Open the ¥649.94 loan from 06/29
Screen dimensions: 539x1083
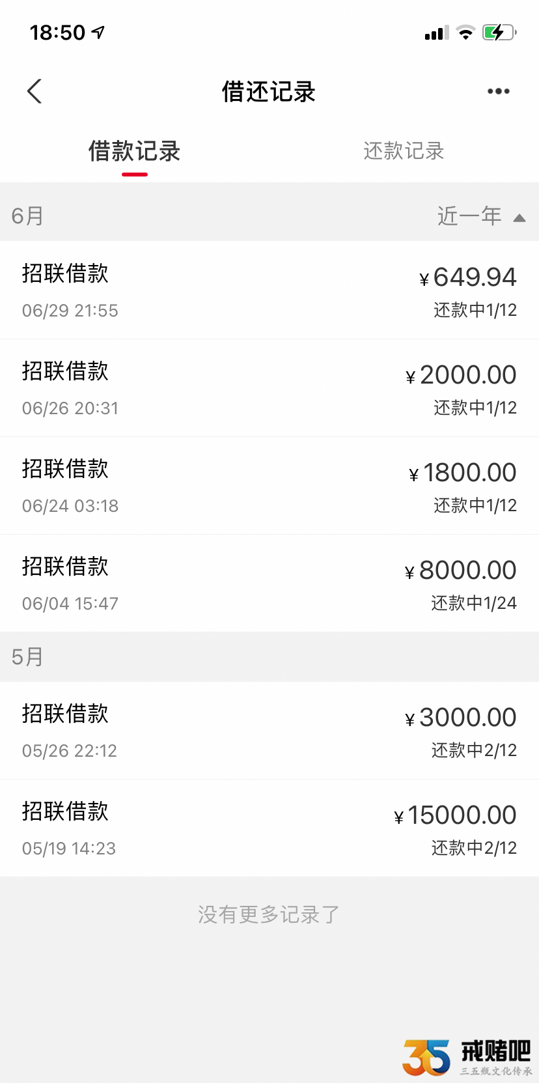click(269, 290)
